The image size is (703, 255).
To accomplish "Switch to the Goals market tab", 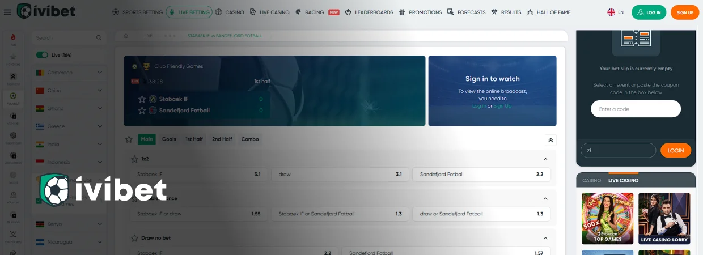I will point(169,139).
